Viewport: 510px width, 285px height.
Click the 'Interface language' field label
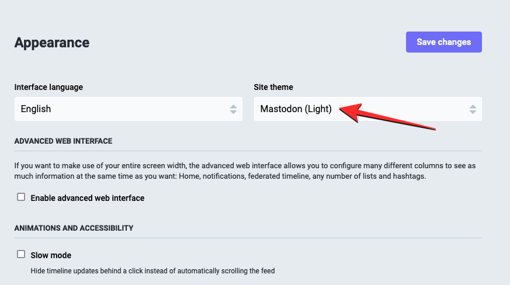pos(48,87)
